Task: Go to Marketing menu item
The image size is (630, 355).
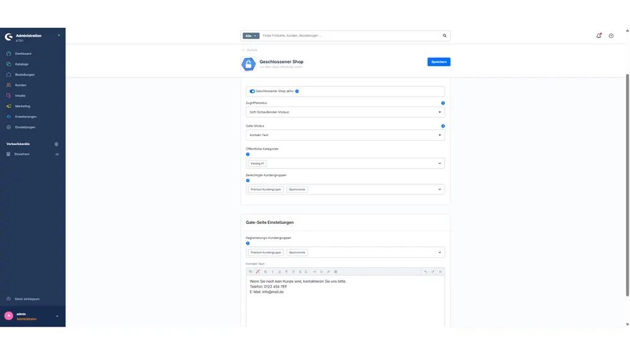Action: click(23, 106)
